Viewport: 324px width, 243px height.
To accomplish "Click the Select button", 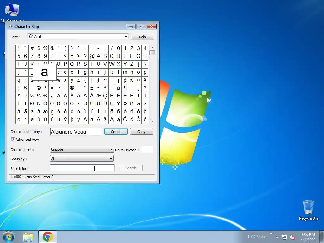I will pyautogui.click(x=116, y=132).
